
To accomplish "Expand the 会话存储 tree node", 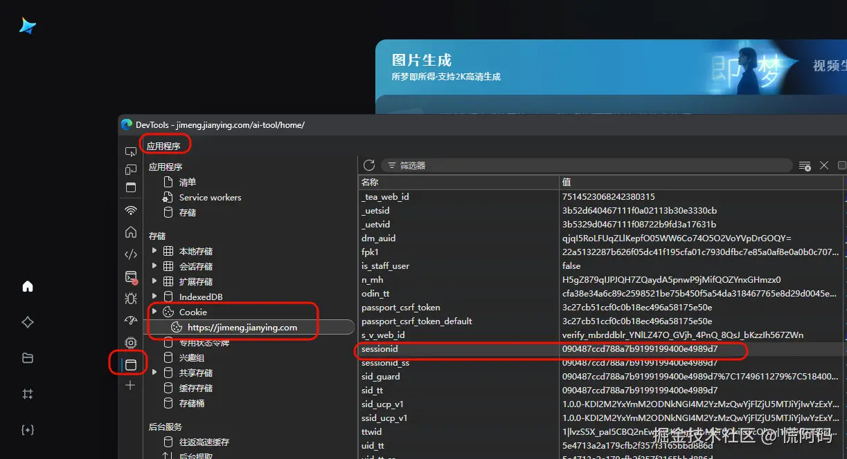I will [x=154, y=266].
